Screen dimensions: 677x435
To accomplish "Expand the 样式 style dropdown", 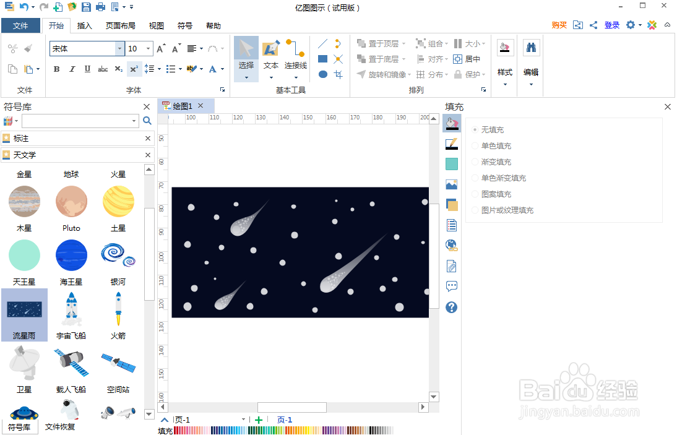I will [x=505, y=84].
